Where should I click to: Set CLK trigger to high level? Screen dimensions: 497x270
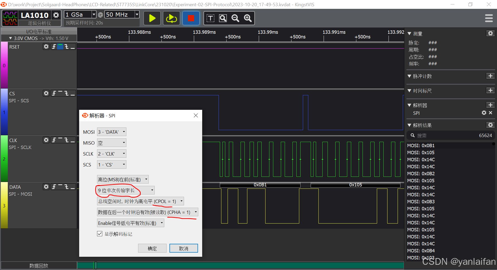click(x=60, y=140)
